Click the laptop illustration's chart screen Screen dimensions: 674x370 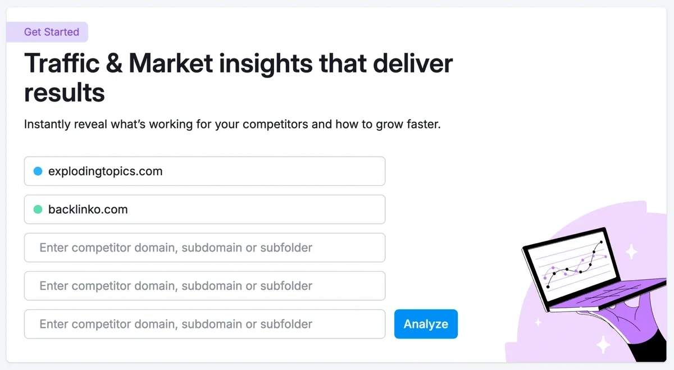pos(572,264)
